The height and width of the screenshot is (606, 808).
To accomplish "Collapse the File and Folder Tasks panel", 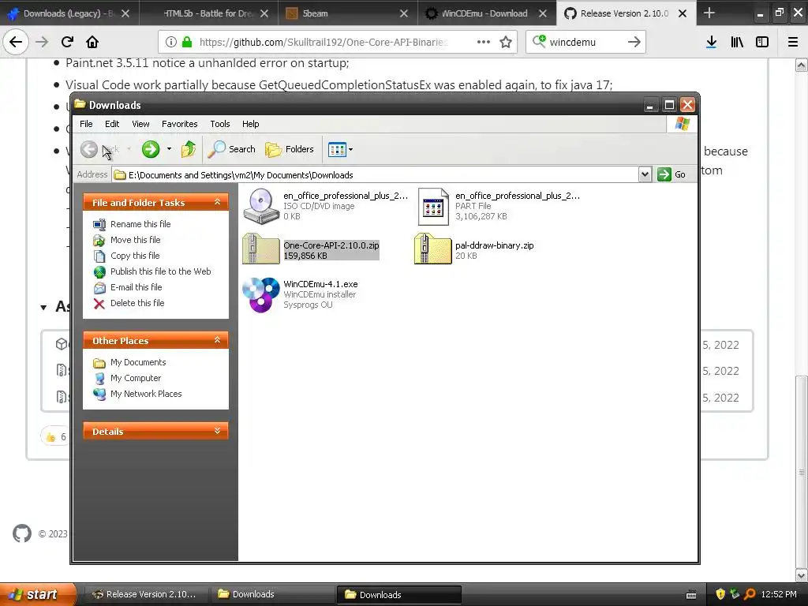I will pos(218,202).
